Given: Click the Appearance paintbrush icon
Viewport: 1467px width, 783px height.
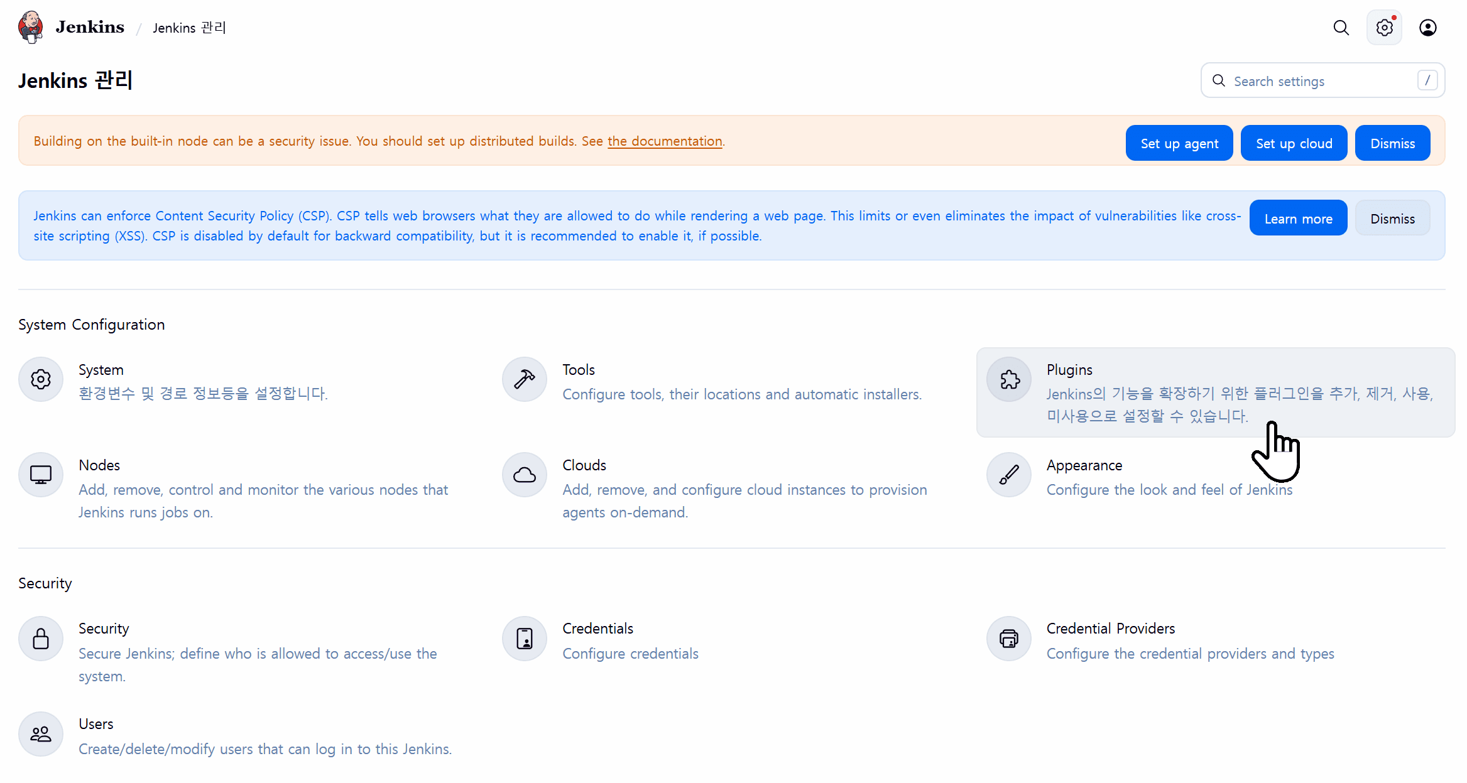Looking at the screenshot, I should [1009, 475].
